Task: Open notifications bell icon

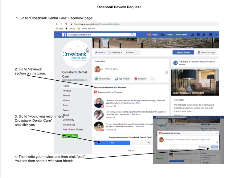Action: coord(204,35)
